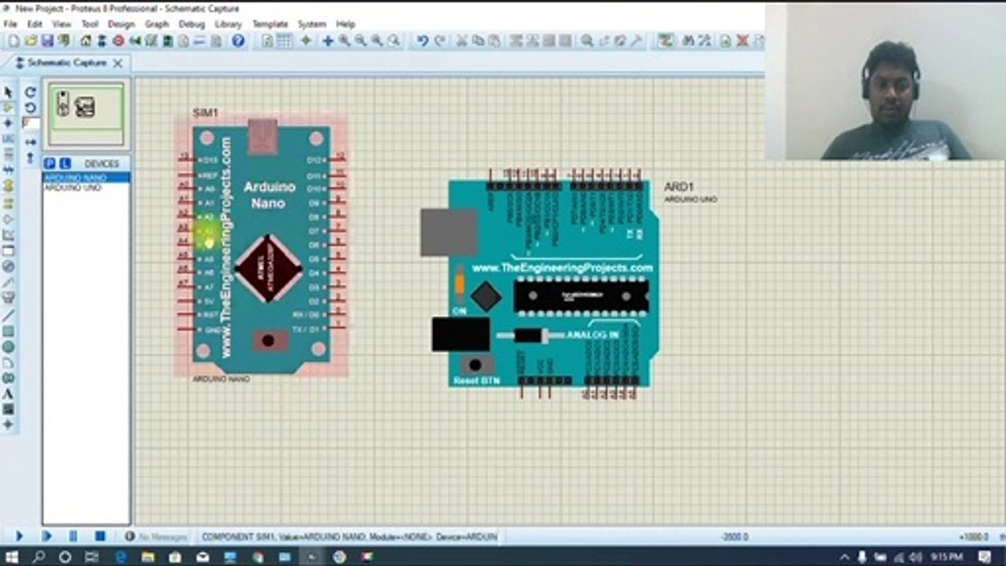Rotate anticlockwise using the rotation icon

point(30,108)
